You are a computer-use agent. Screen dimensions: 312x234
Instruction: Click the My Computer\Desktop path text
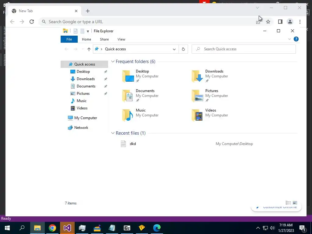pos(234,144)
